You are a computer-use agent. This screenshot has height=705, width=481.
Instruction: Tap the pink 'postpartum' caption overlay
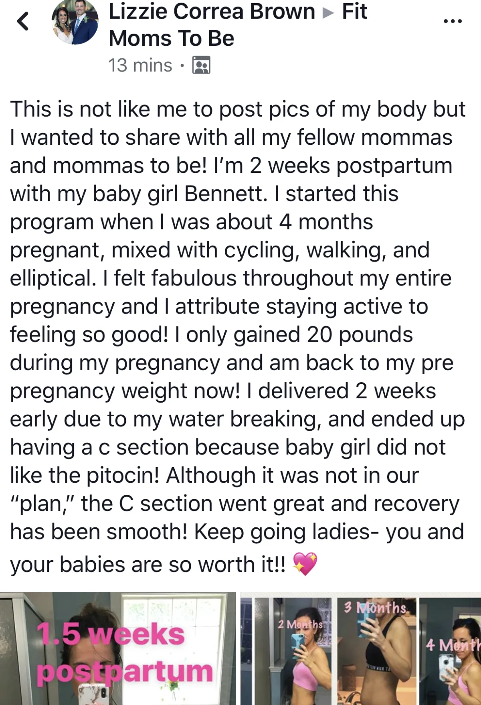[x=124, y=671]
